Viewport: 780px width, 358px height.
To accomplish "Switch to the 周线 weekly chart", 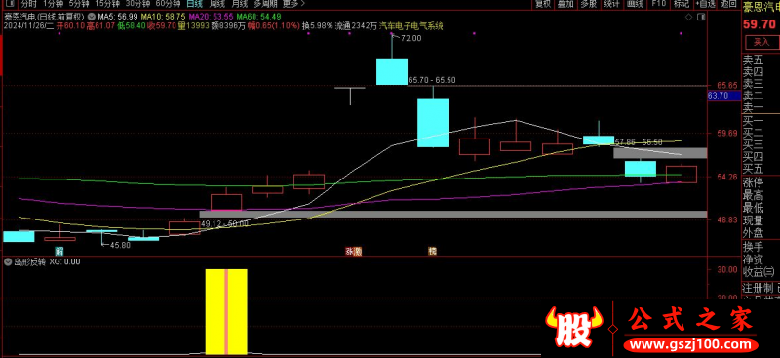I will coord(216,4).
